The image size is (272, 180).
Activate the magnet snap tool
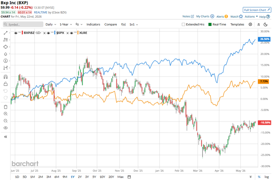point(5,77)
